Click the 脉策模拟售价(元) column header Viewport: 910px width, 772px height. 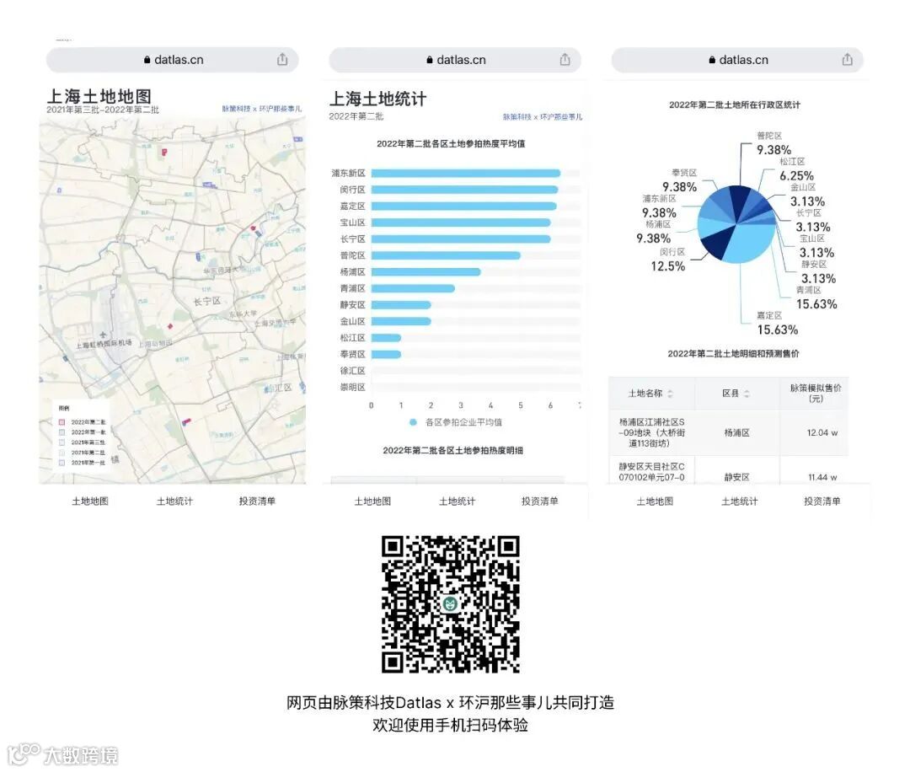pos(816,393)
